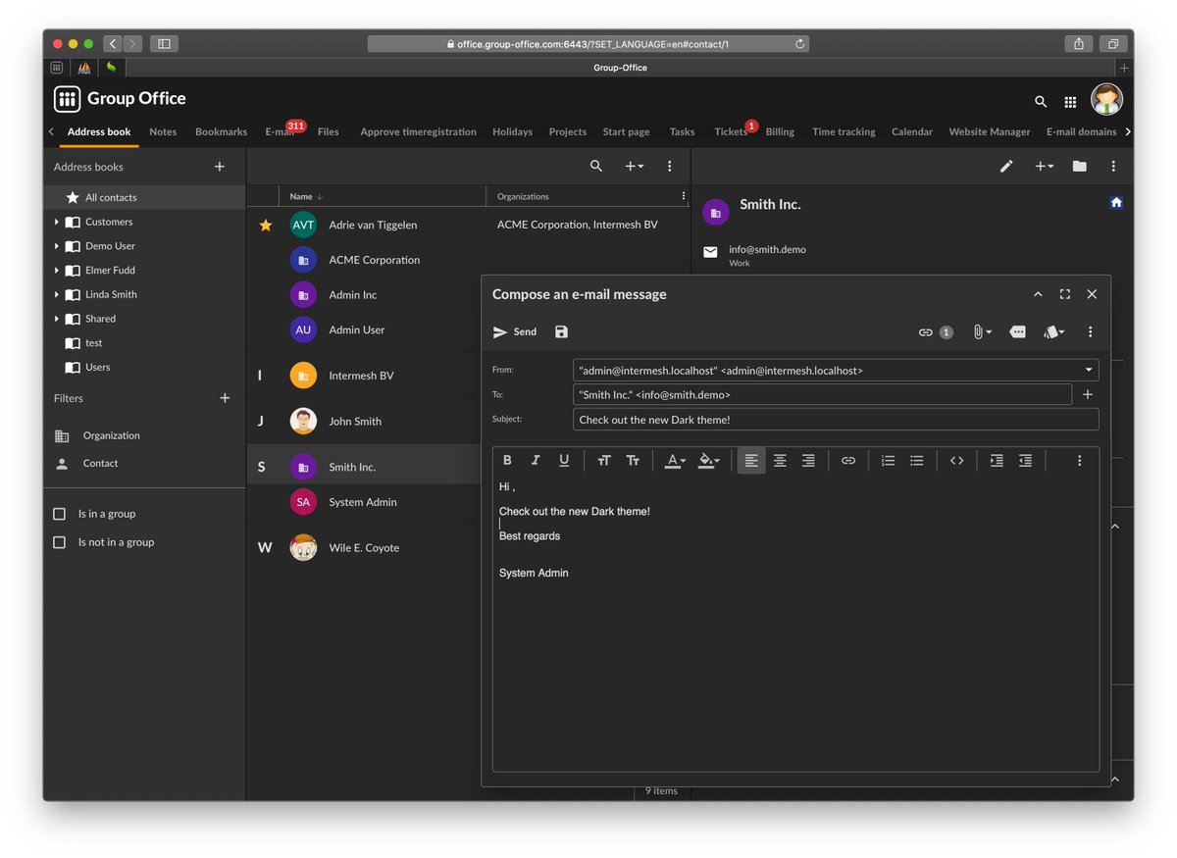Open user avatar account menu
This screenshot has width=1177, height=858.
pyautogui.click(x=1106, y=99)
